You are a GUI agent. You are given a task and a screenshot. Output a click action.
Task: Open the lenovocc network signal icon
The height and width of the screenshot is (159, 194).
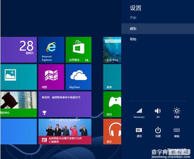click(139, 113)
